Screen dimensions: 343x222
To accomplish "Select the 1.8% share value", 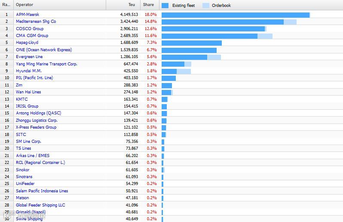I will (152, 71).
